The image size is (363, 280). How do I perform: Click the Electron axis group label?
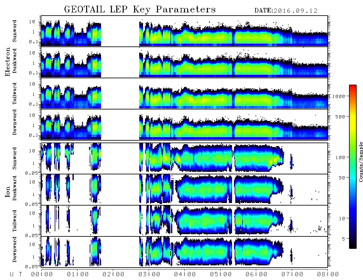coord(7,62)
